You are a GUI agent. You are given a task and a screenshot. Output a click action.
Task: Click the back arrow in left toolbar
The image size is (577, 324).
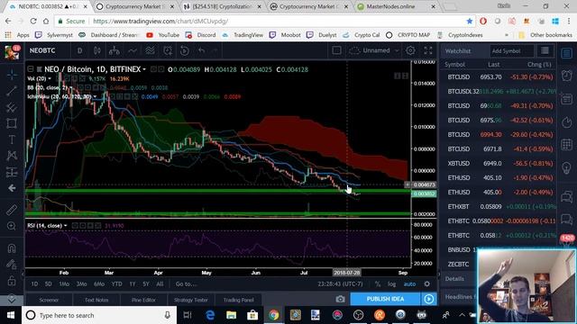tap(12, 188)
